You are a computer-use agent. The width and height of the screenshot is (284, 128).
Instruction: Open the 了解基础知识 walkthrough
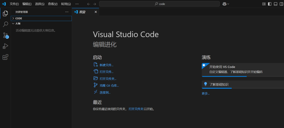click(243, 85)
